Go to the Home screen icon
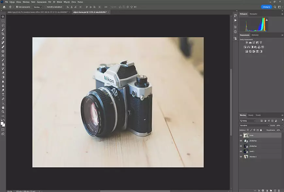 (4, 7)
